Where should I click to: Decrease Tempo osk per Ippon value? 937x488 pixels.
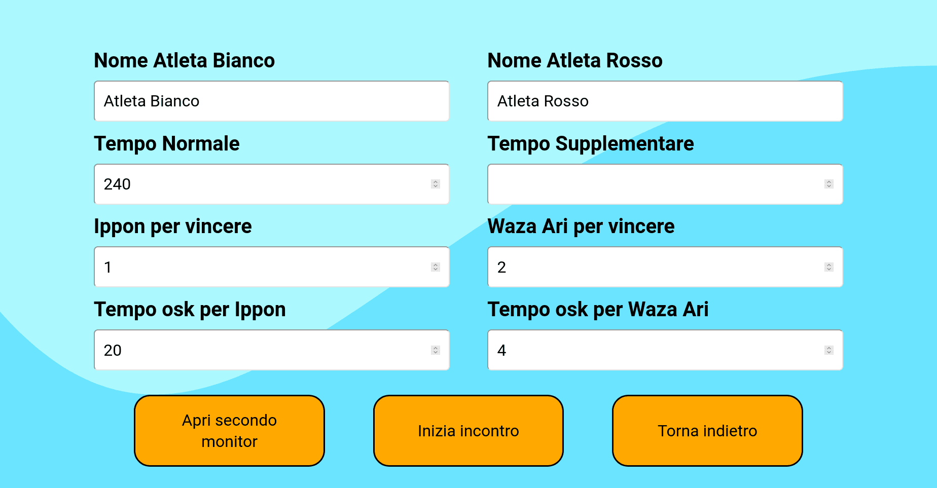coord(436,353)
